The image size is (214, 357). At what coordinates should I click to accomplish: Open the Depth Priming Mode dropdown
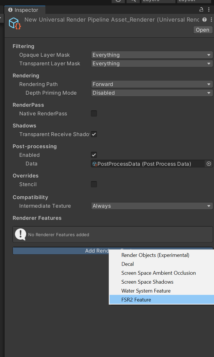(152, 93)
